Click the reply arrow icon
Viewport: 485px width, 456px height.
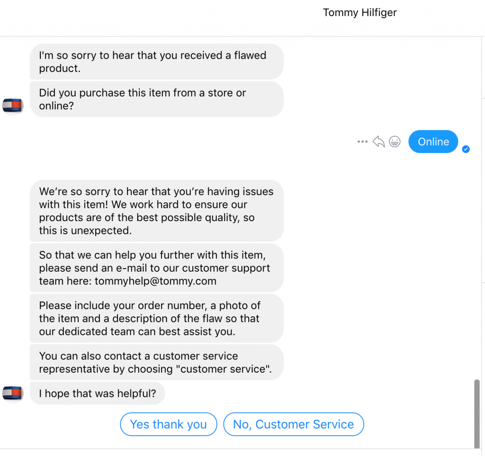pos(378,142)
